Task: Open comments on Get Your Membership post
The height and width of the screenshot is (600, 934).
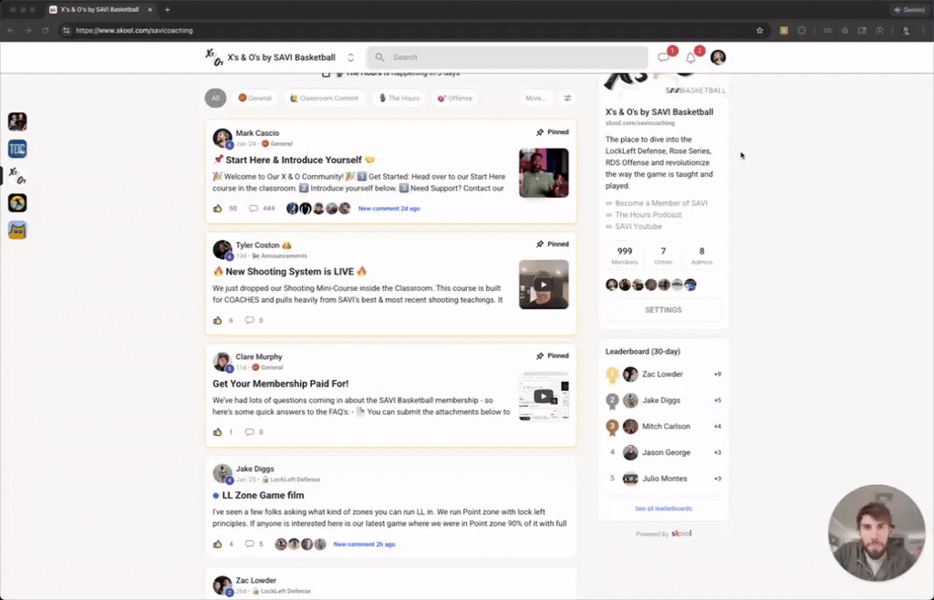Action: coord(250,432)
